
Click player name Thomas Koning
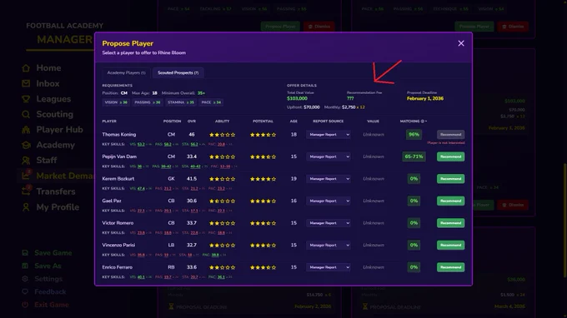click(x=119, y=134)
